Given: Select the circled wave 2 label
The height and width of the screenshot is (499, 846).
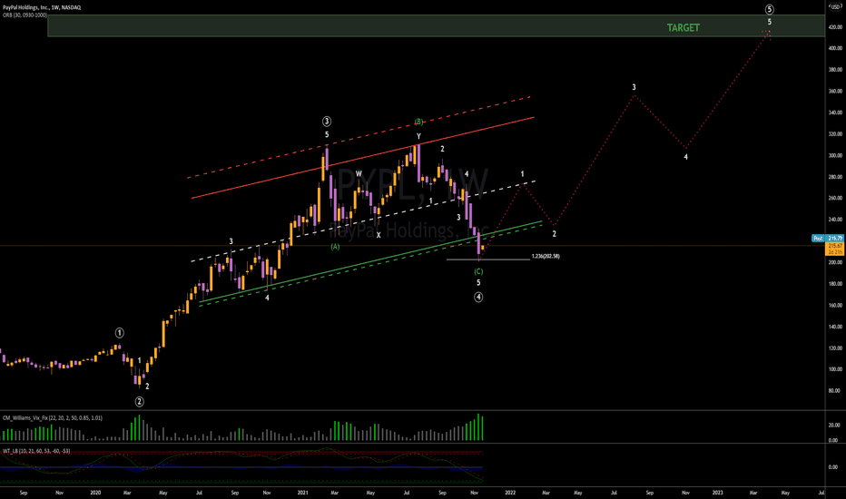Looking at the screenshot, I should (x=139, y=401).
